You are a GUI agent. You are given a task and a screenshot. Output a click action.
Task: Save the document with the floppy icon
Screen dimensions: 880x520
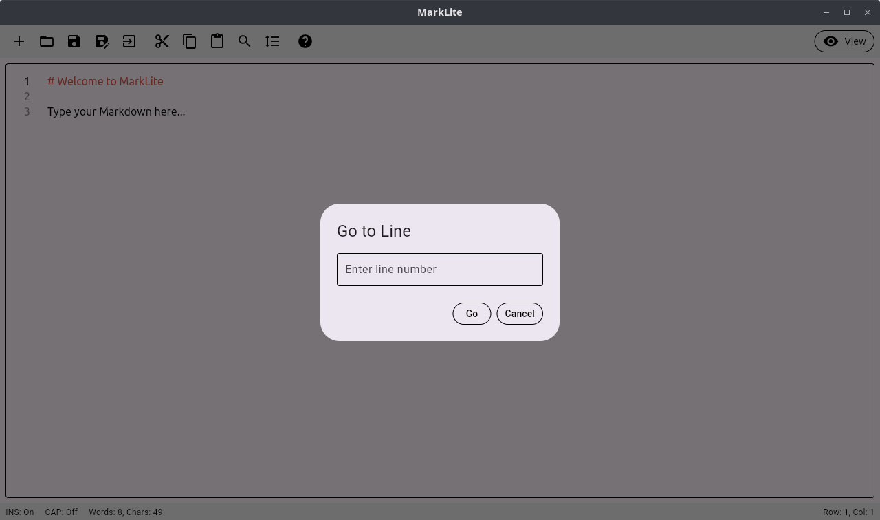74,41
